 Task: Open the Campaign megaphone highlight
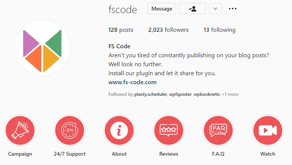(20, 130)
